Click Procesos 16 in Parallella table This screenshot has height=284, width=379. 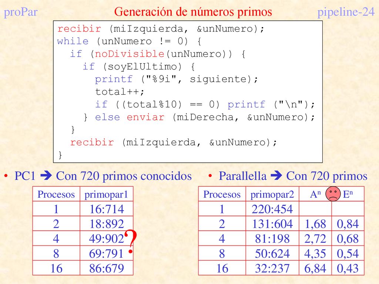pos(222,268)
